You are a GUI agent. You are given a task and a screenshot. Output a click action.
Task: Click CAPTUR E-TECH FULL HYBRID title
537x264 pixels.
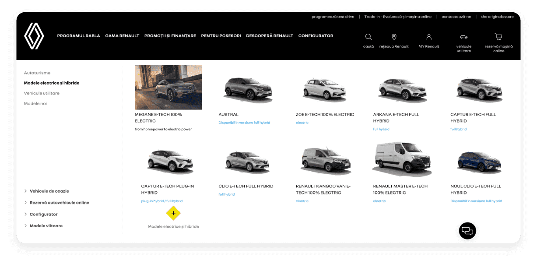[473, 118]
